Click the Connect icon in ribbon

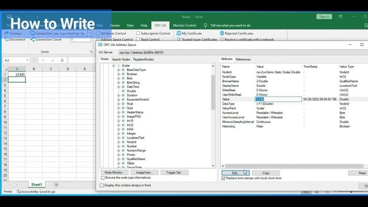(6, 33)
